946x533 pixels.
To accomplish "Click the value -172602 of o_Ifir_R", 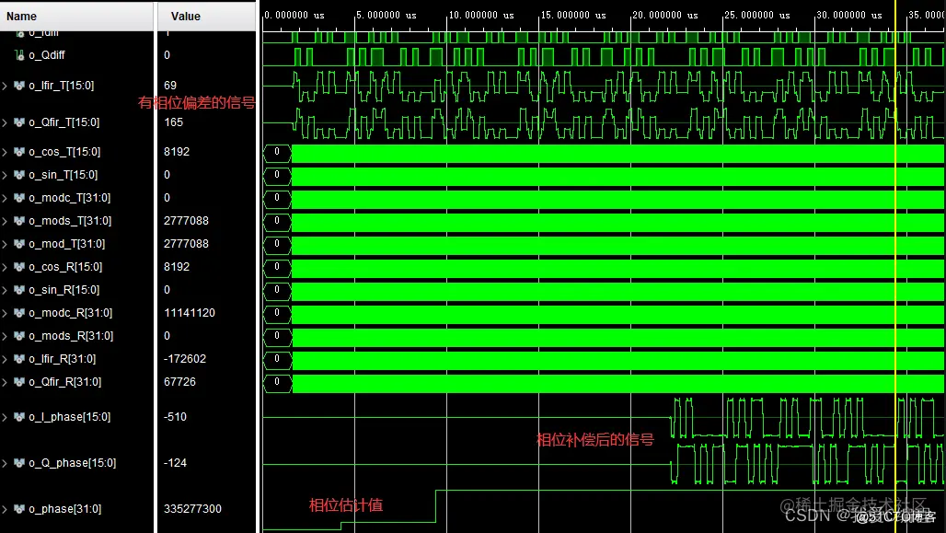I will coord(185,359).
